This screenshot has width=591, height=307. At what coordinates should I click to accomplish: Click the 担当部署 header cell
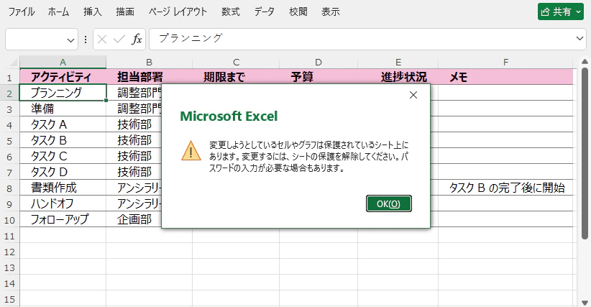pyautogui.click(x=150, y=77)
